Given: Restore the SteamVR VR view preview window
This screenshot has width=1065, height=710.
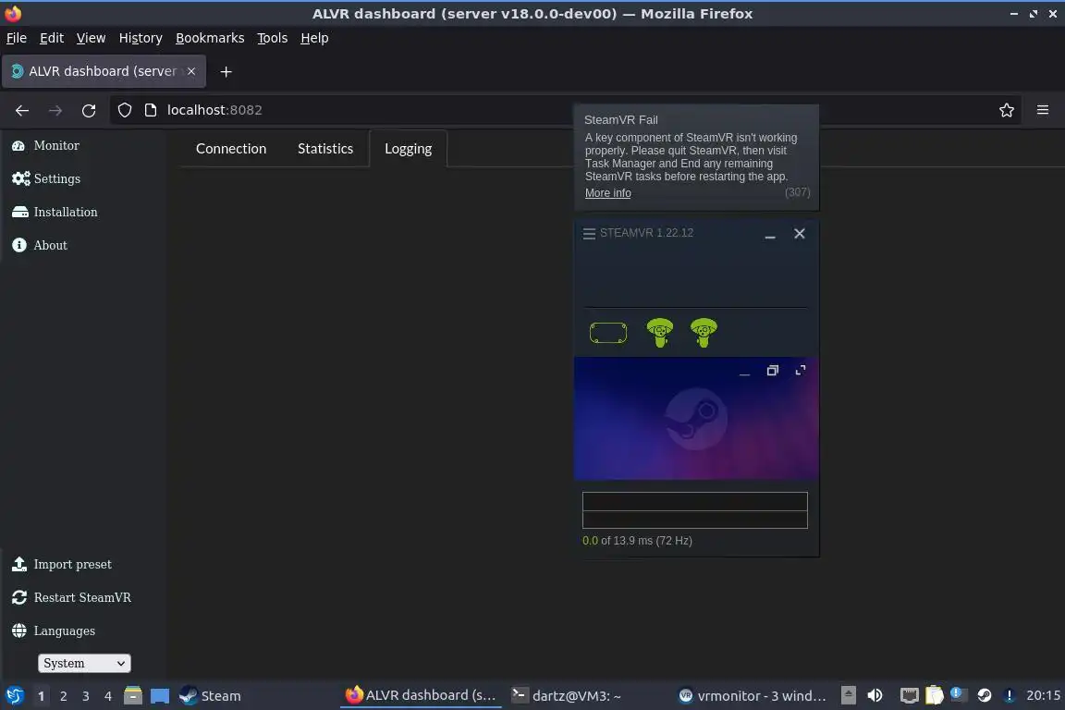Looking at the screenshot, I should click(x=772, y=371).
